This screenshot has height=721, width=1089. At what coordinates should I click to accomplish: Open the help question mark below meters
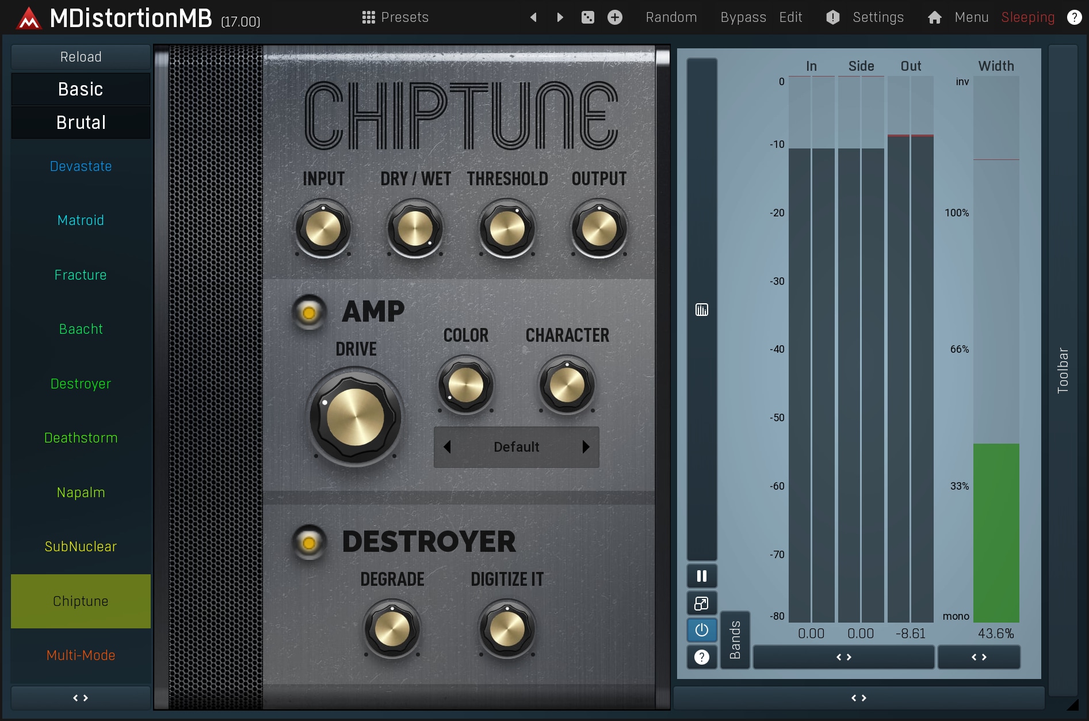coord(701,657)
